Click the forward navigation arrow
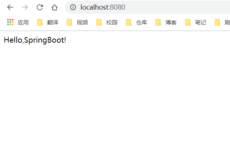230x168 pixels. (25, 7)
